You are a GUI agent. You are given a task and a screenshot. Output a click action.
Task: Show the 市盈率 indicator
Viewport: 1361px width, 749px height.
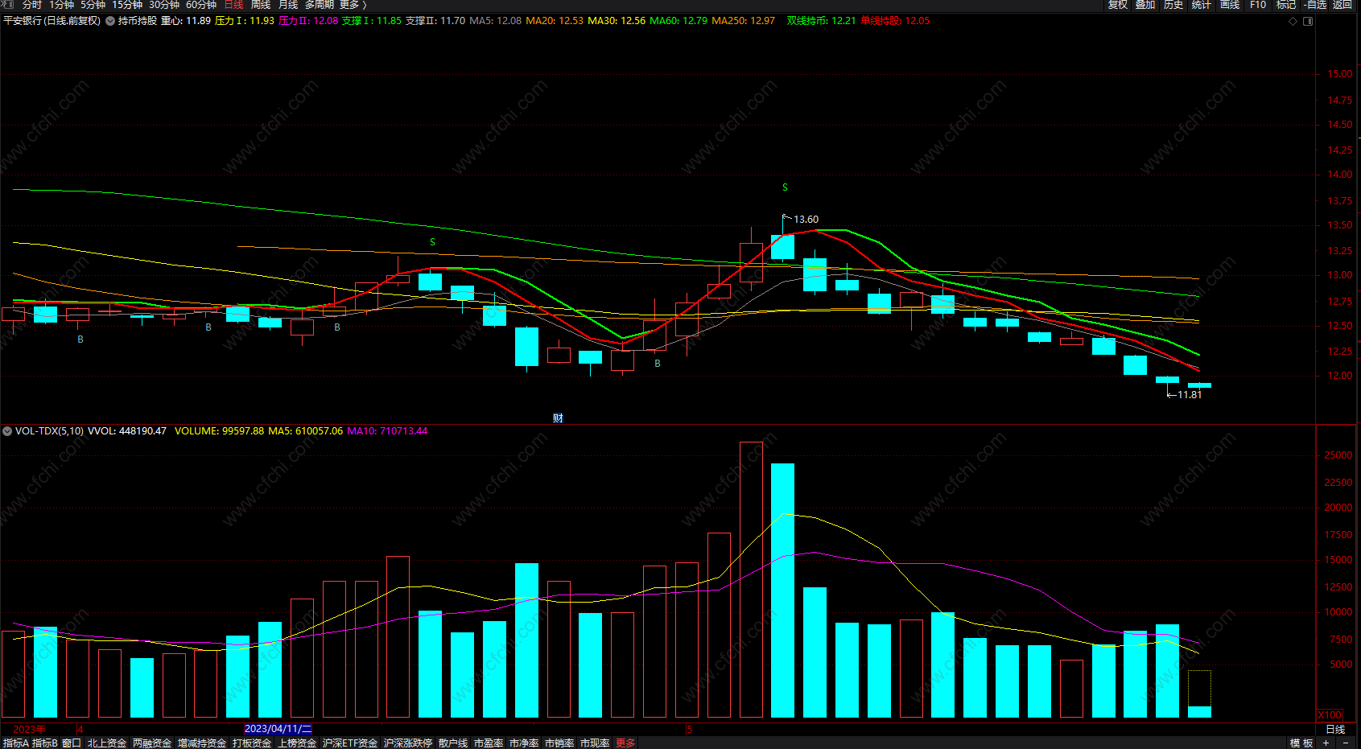[489, 743]
